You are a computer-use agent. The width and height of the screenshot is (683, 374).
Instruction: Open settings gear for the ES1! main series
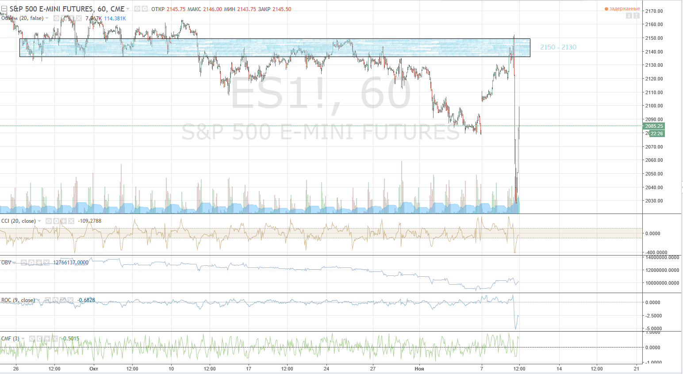[x=144, y=9]
